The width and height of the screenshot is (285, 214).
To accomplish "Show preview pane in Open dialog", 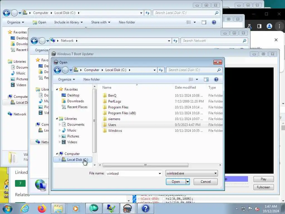I will [x=206, y=79].
